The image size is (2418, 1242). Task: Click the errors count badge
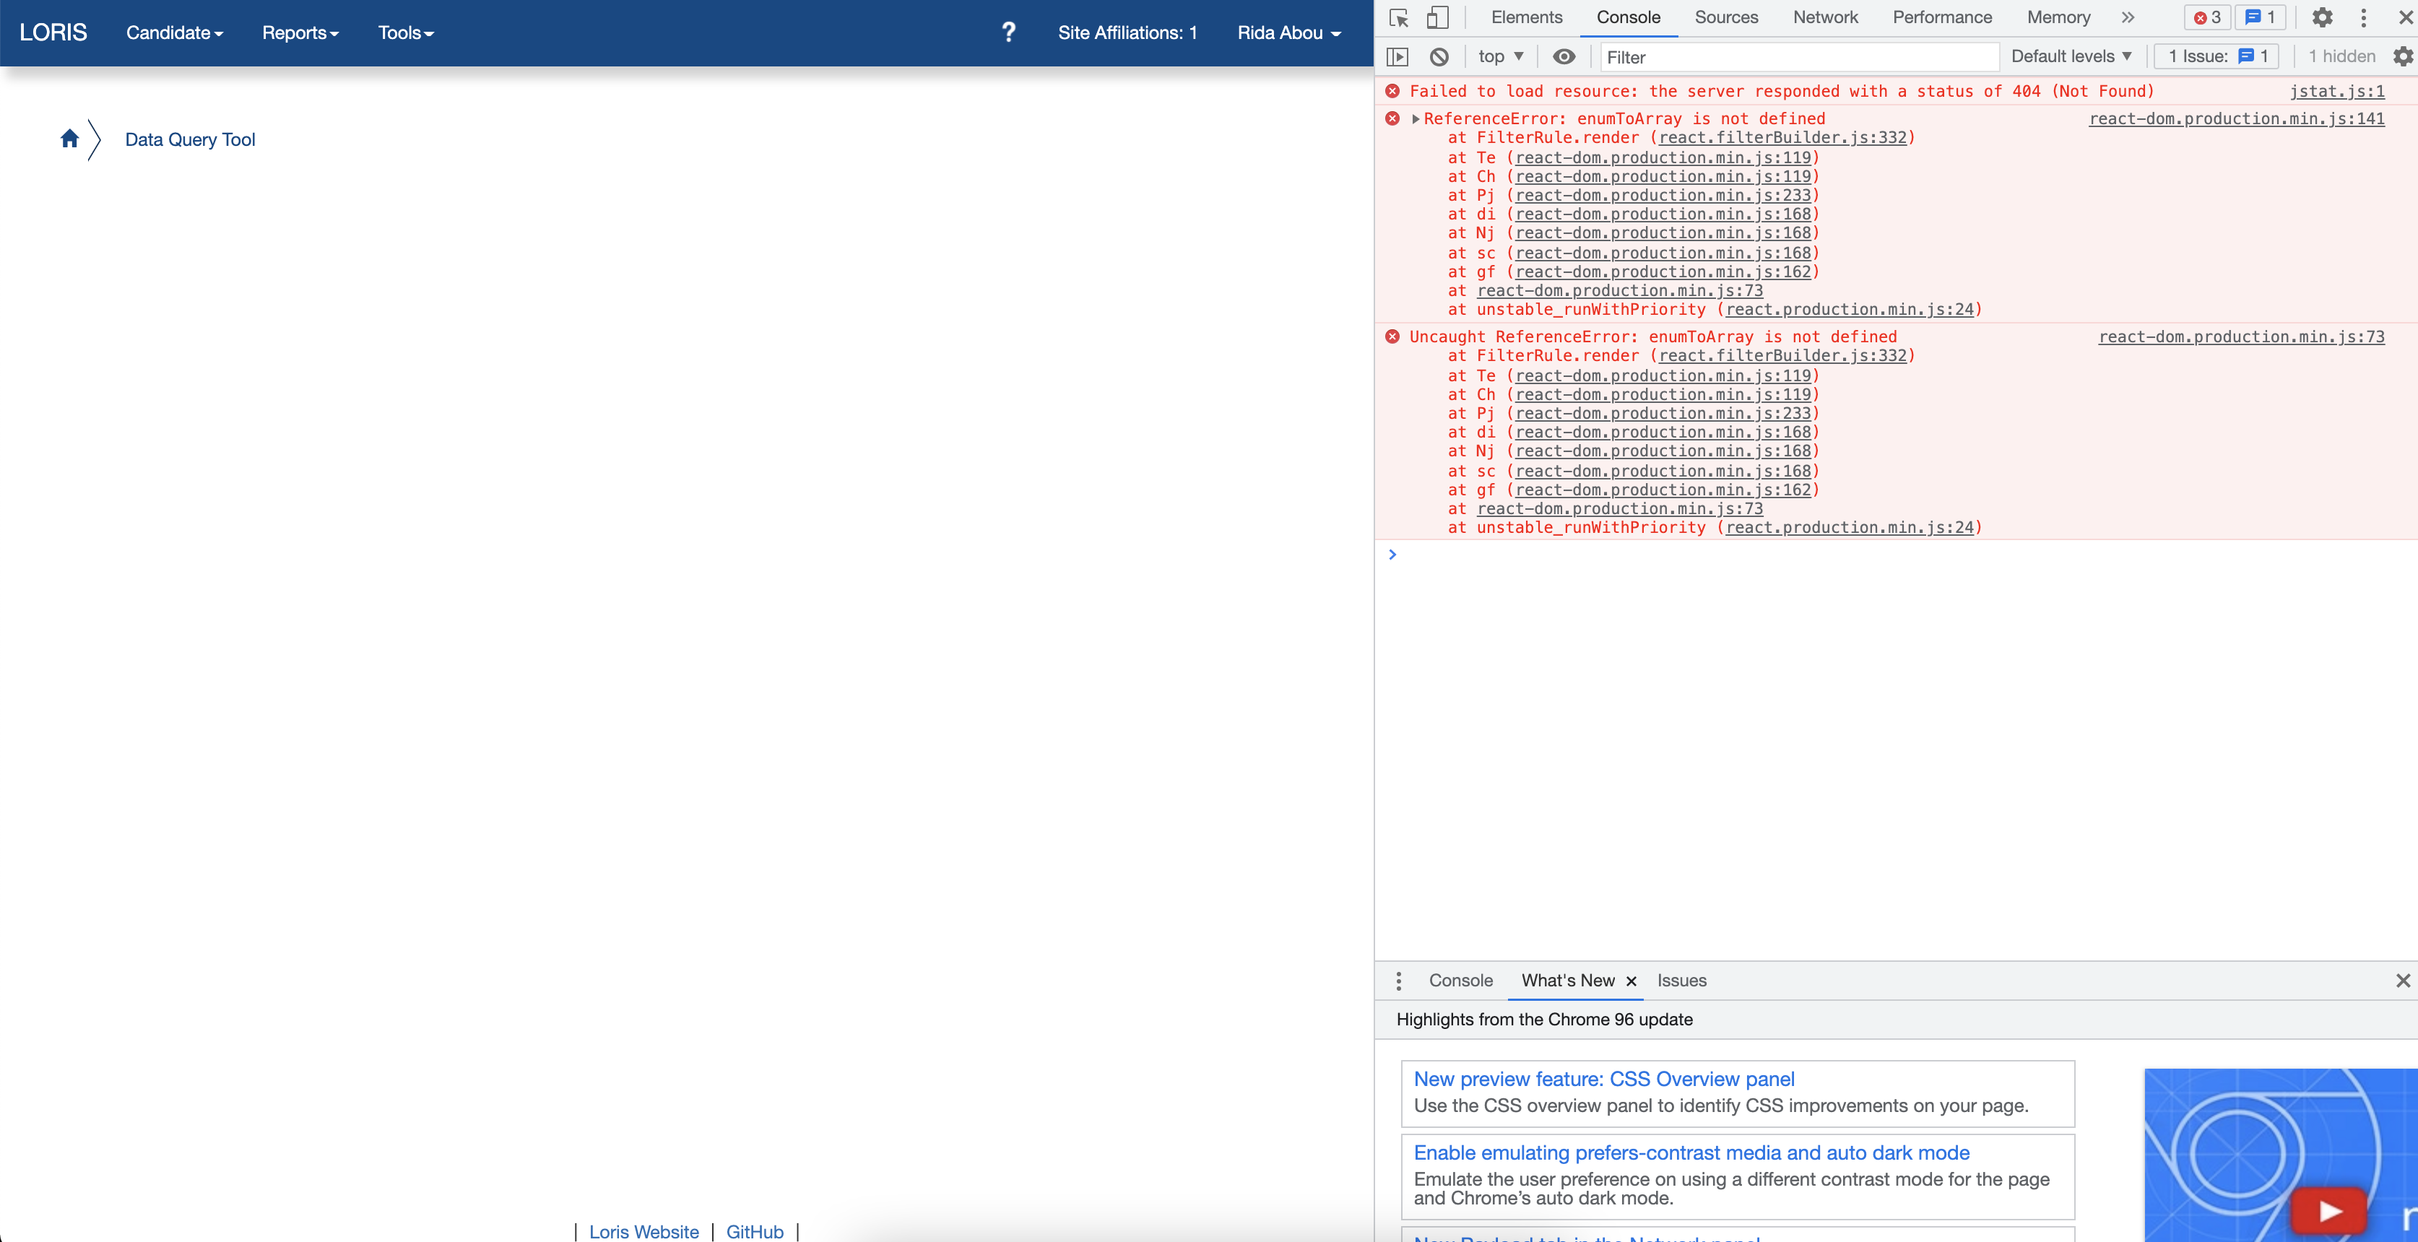coord(2207,17)
